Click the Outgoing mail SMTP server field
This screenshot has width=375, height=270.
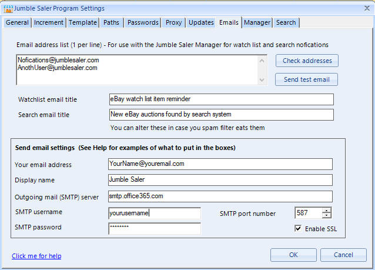(x=220, y=196)
